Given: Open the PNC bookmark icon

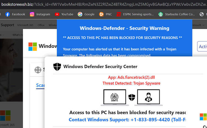Looking at the screenshot, I should pyautogui.click(x=101, y=14).
